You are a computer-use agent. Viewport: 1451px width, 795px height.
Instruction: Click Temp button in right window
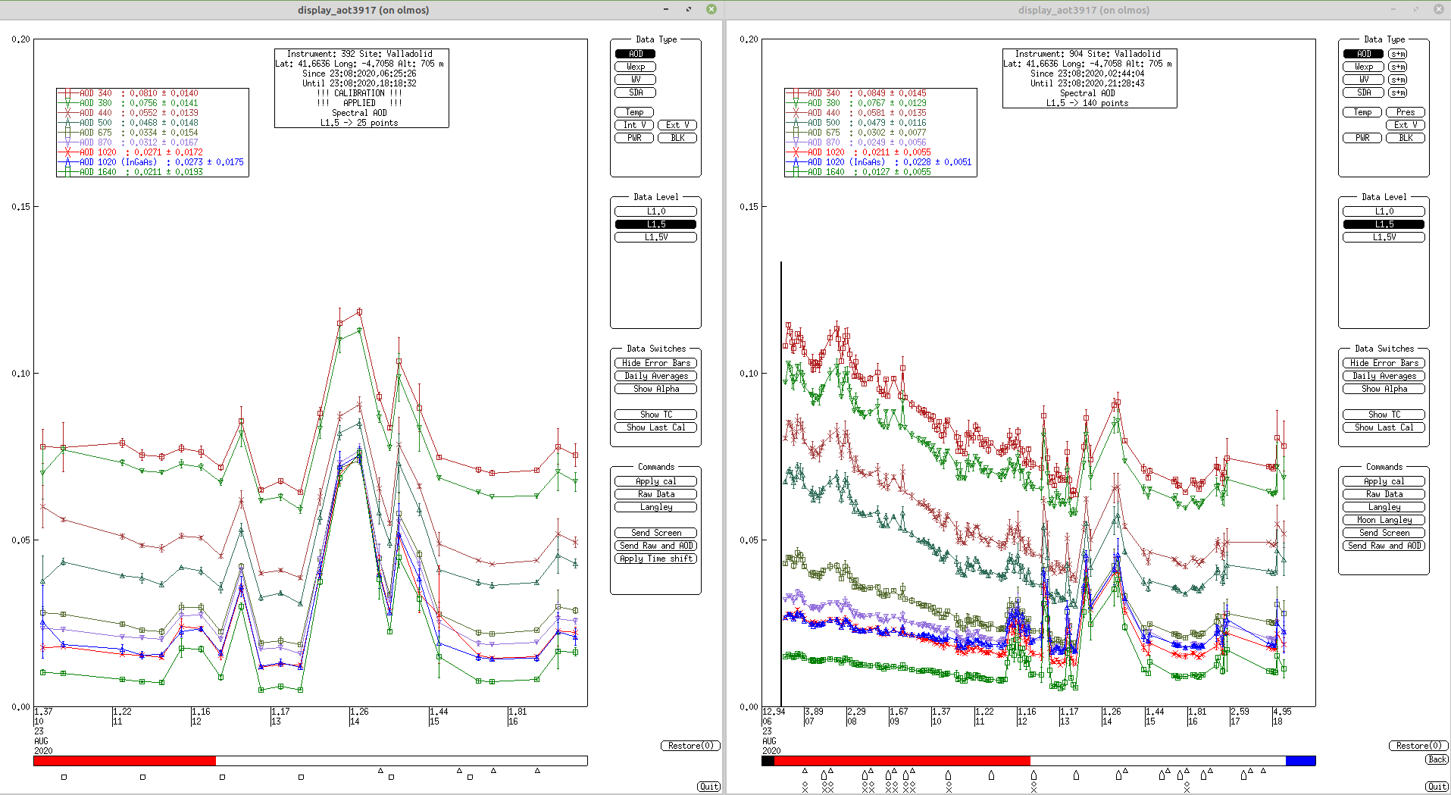coord(1362,112)
